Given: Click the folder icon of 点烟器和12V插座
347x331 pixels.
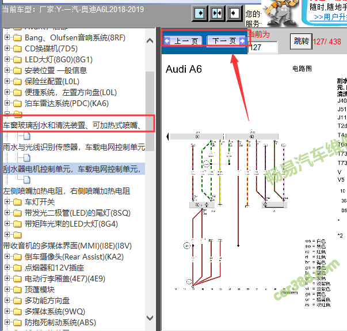Looking at the screenshot, I should (17, 268).
